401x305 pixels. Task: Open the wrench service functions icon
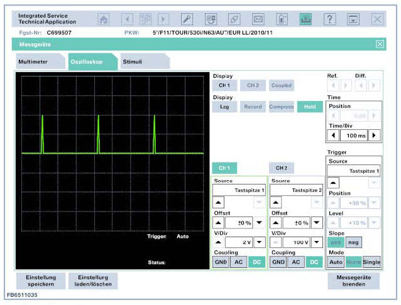[187, 19]
